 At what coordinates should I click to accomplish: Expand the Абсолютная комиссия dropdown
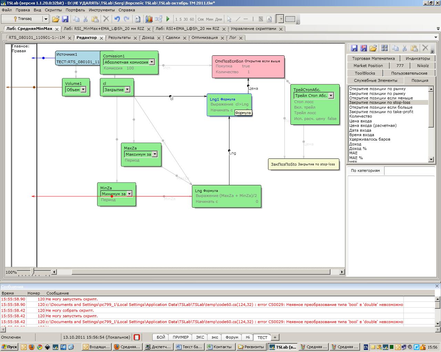click(152, 62)
